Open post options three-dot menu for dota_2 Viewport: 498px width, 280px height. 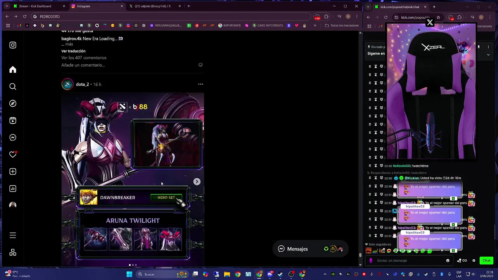200,84
